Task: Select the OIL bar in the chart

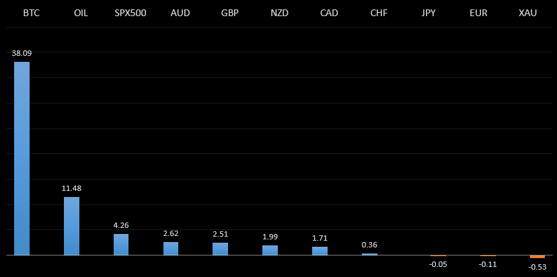Action: point(71,226)
